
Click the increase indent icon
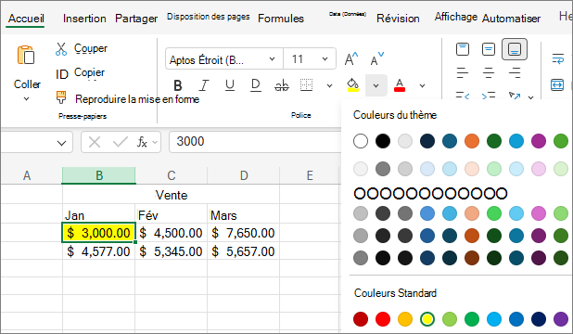pos(489,96)
